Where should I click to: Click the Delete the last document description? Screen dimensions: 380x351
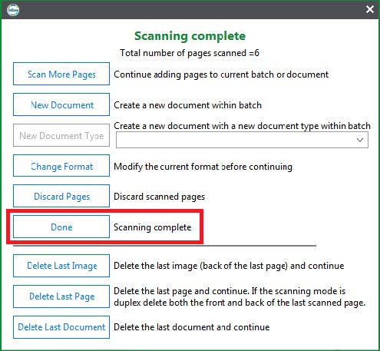tap(192, 327)
